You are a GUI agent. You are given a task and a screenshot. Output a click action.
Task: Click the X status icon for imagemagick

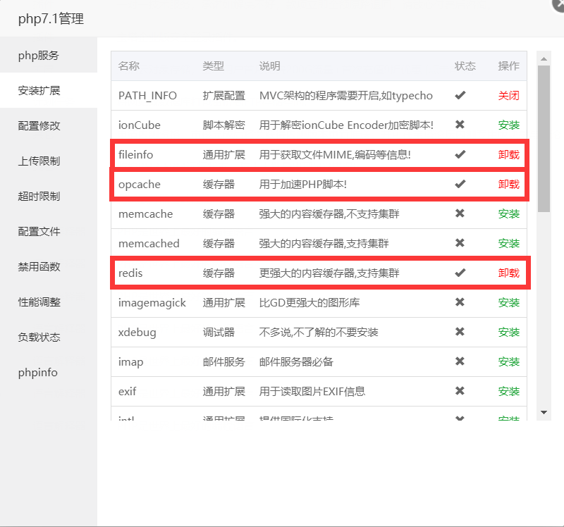pos(460,302)
